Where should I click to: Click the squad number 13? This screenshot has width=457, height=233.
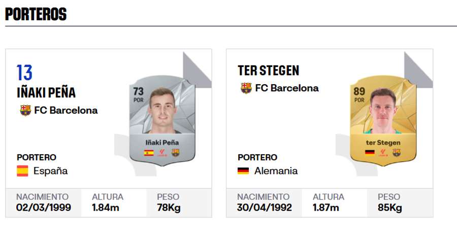click(x=24, y=73)
